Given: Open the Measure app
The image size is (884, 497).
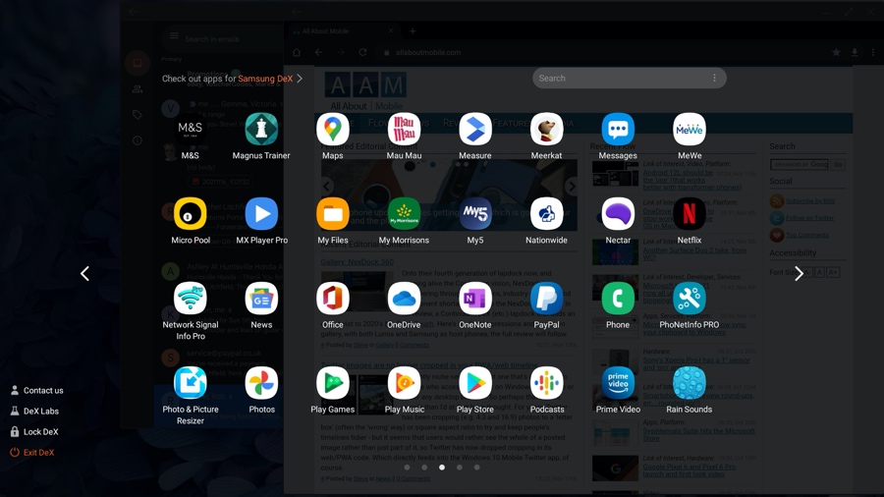Looking at the screenshot, I should coord(475,130).
